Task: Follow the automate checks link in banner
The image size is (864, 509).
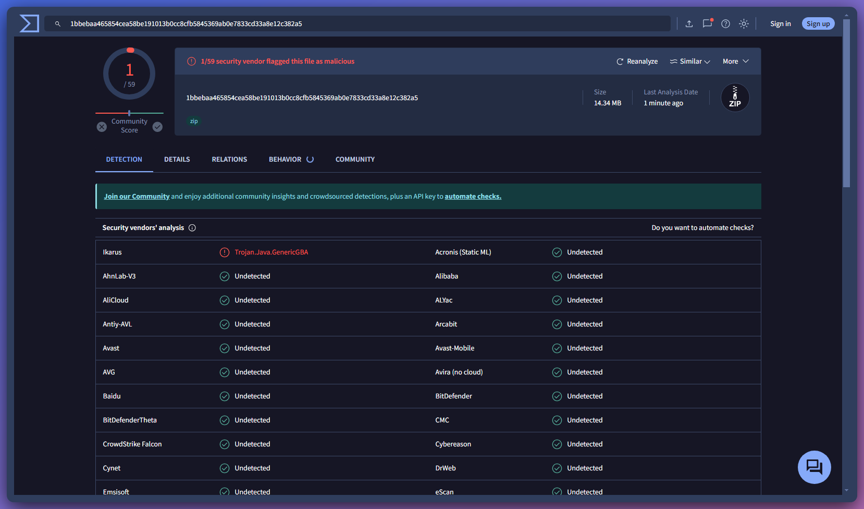Action: 473,197
